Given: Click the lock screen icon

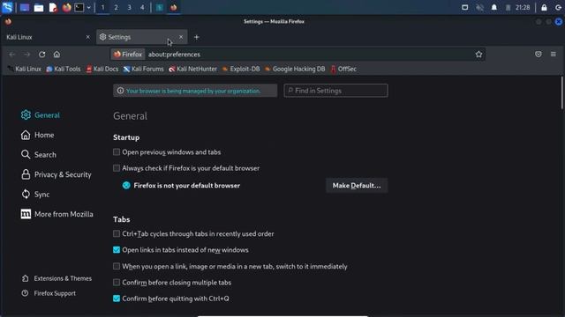Looking at the screenshot, I should tap(544, 7).
